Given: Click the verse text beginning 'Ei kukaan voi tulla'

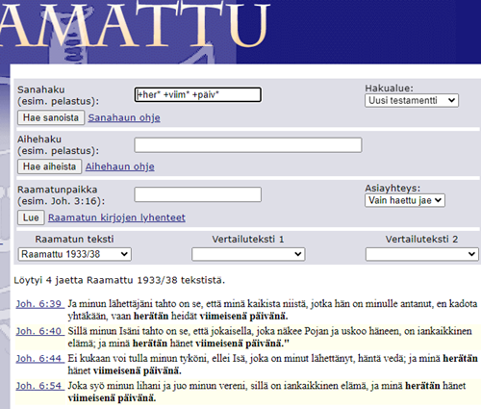Looking at the screenshot, I should coord(272,364).
